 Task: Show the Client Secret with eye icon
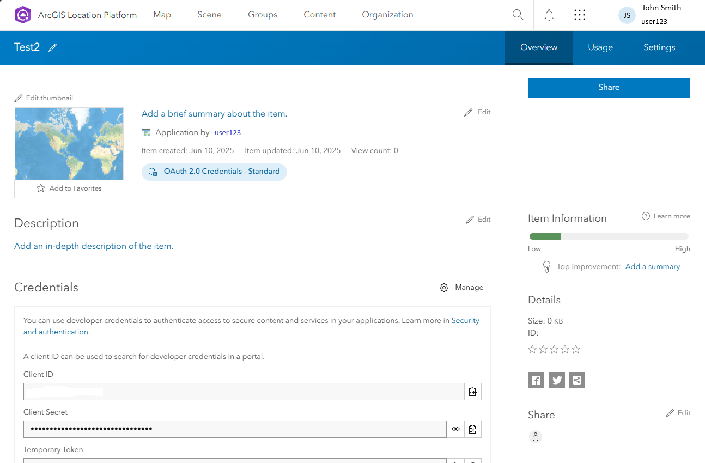(x=456, y=429)
